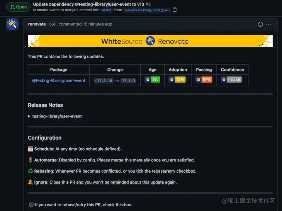This screenshot has height=211, width=282.
Task: Add a reaction with the smiley icon
Action: coord(260,24)
